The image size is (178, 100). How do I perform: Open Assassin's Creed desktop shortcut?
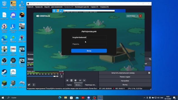point(22,5)
